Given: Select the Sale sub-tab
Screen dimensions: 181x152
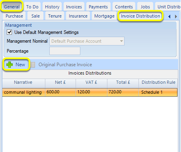Looking at the screenshot, I should 35,16.
